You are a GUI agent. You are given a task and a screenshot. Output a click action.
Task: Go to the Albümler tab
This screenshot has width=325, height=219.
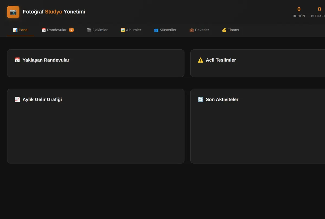click(x=131, y=30)
